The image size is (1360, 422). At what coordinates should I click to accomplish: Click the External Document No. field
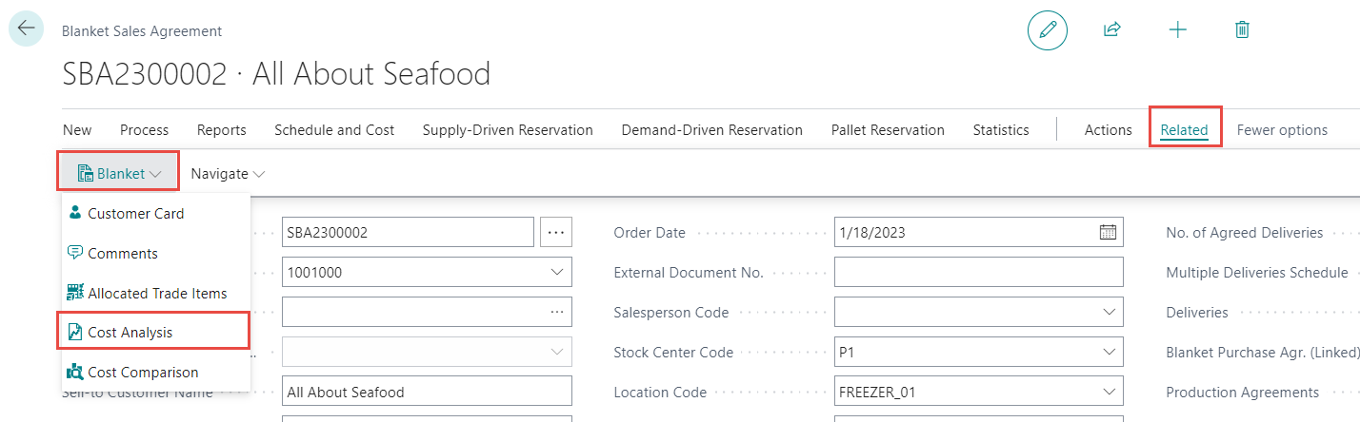(x=978, y=272)
